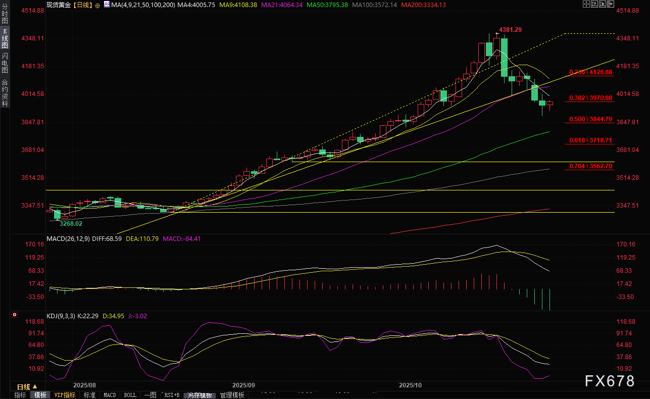Click the 指标 tab in bottom bar
The width and height of the screenshot is (650, 399).
(x=20, y=395)
